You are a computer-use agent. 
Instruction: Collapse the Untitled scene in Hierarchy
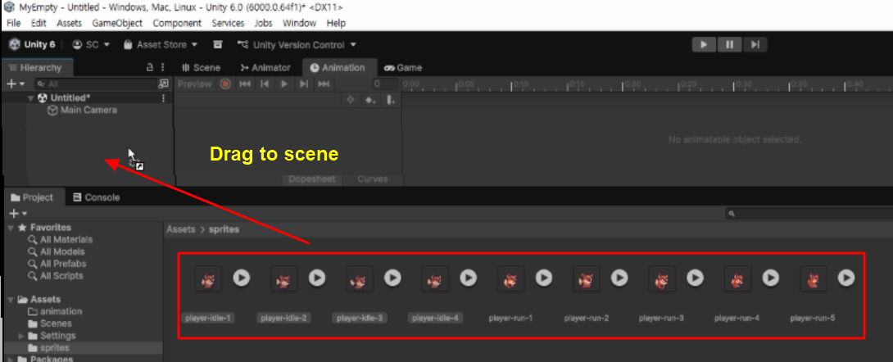click(x=31, y=98)
